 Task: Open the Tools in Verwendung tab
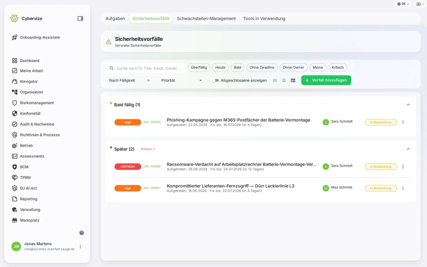pyautogui.click(x=264, y=19)
